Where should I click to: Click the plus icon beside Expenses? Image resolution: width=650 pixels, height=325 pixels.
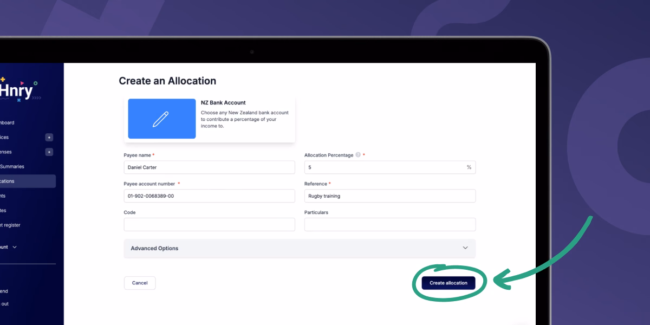click(49, 152)
